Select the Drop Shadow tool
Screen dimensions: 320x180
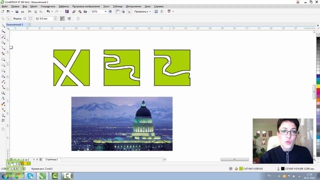point(3,93)
